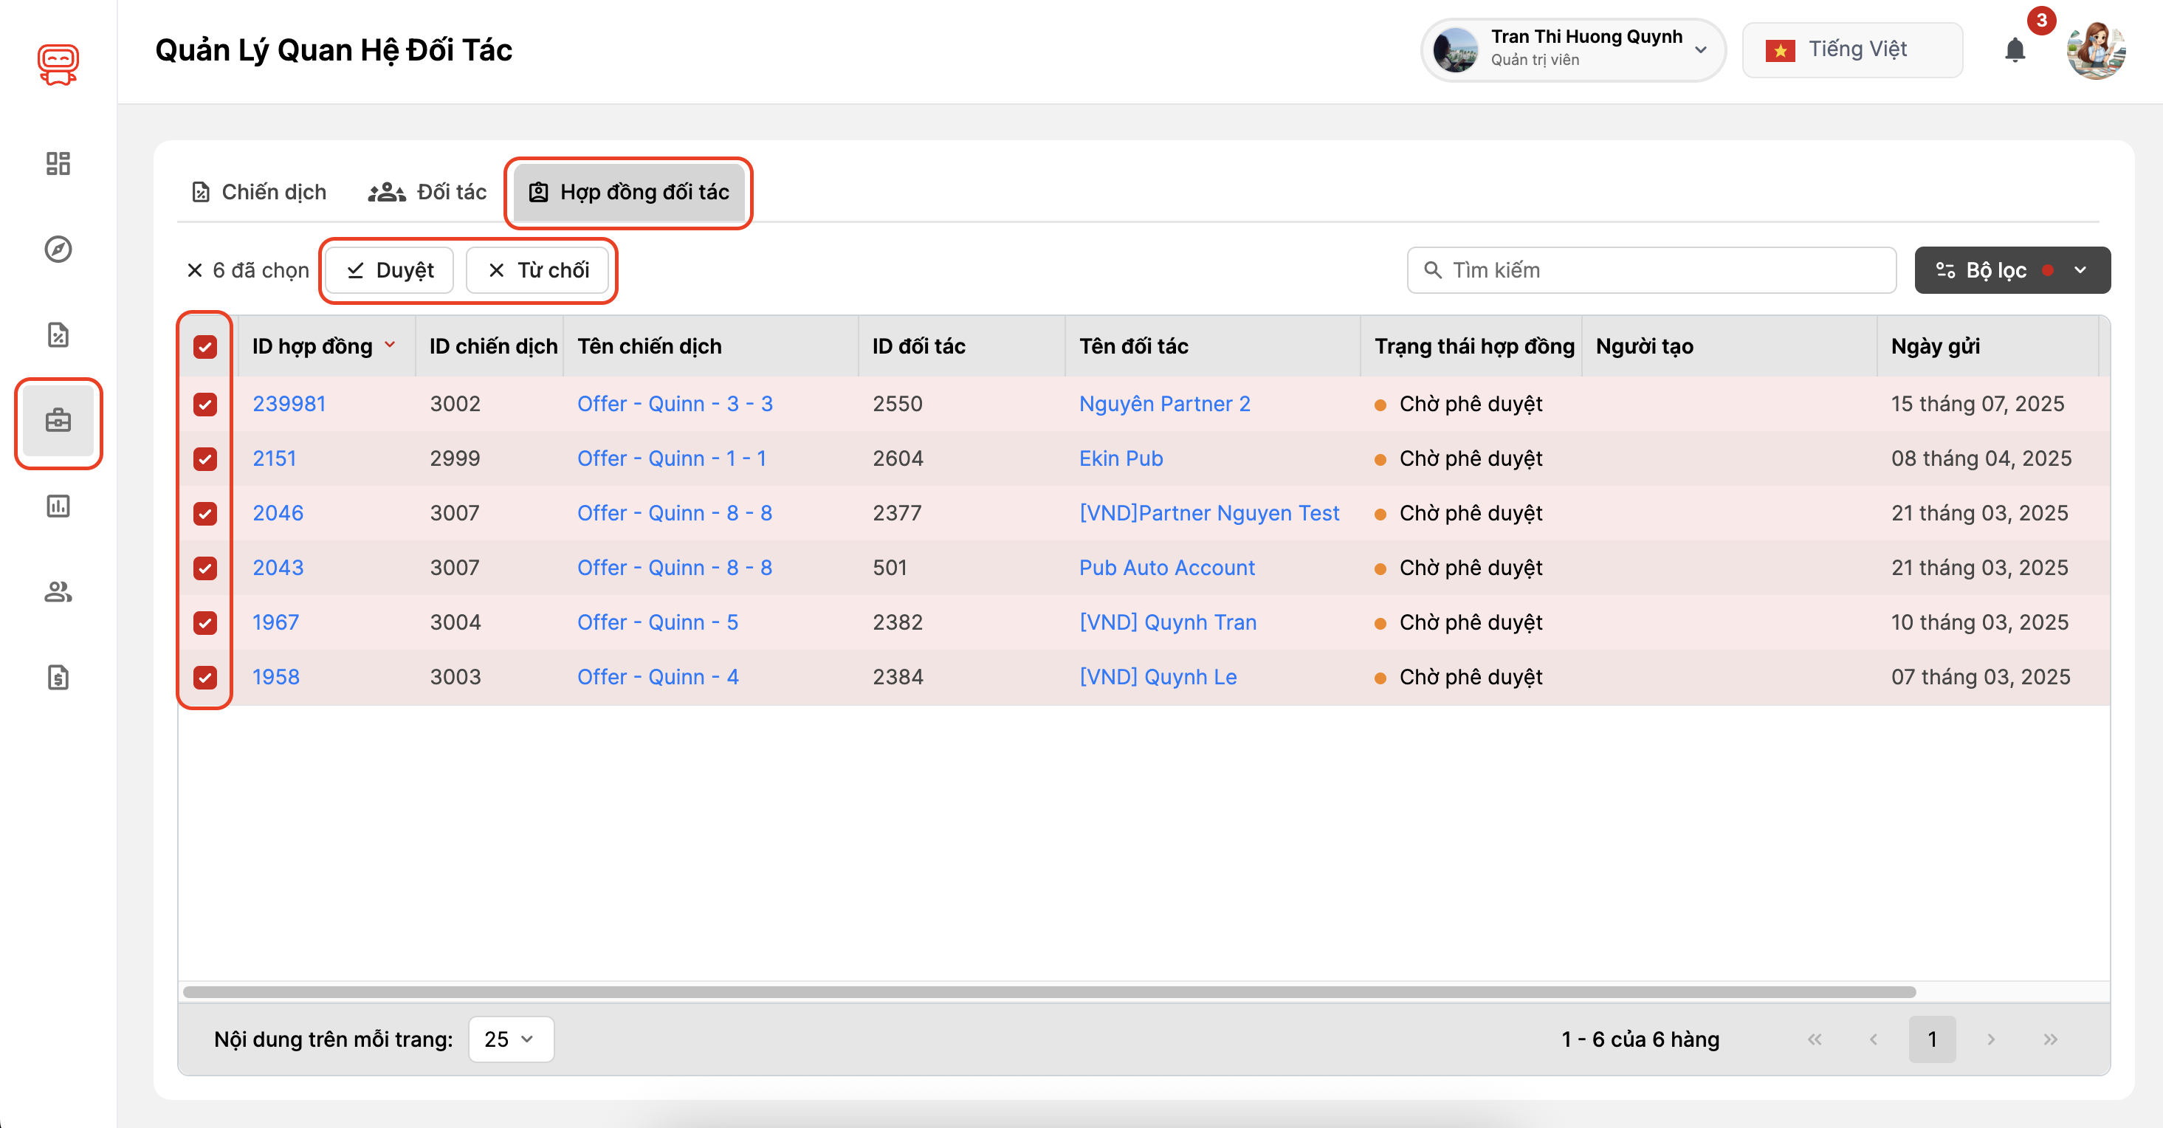2163x1128 pixels.
Task: Open the Tiếng Việt language selector
Action: [1851, 50]
